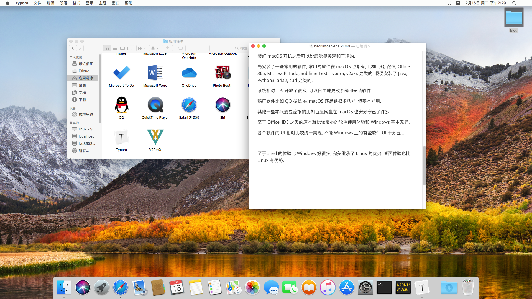532x299 pixels.
Task: Click the Share button in Finder toolbar
Action: coord(167,48)
